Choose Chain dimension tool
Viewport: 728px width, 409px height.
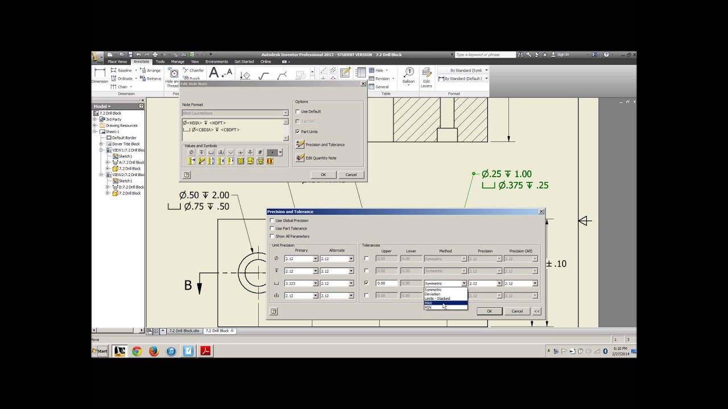[119, 87]
